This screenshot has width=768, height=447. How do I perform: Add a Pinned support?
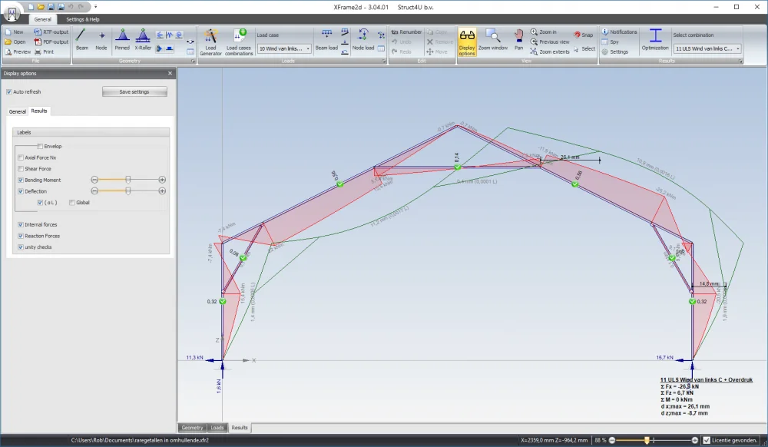point(122,40)
